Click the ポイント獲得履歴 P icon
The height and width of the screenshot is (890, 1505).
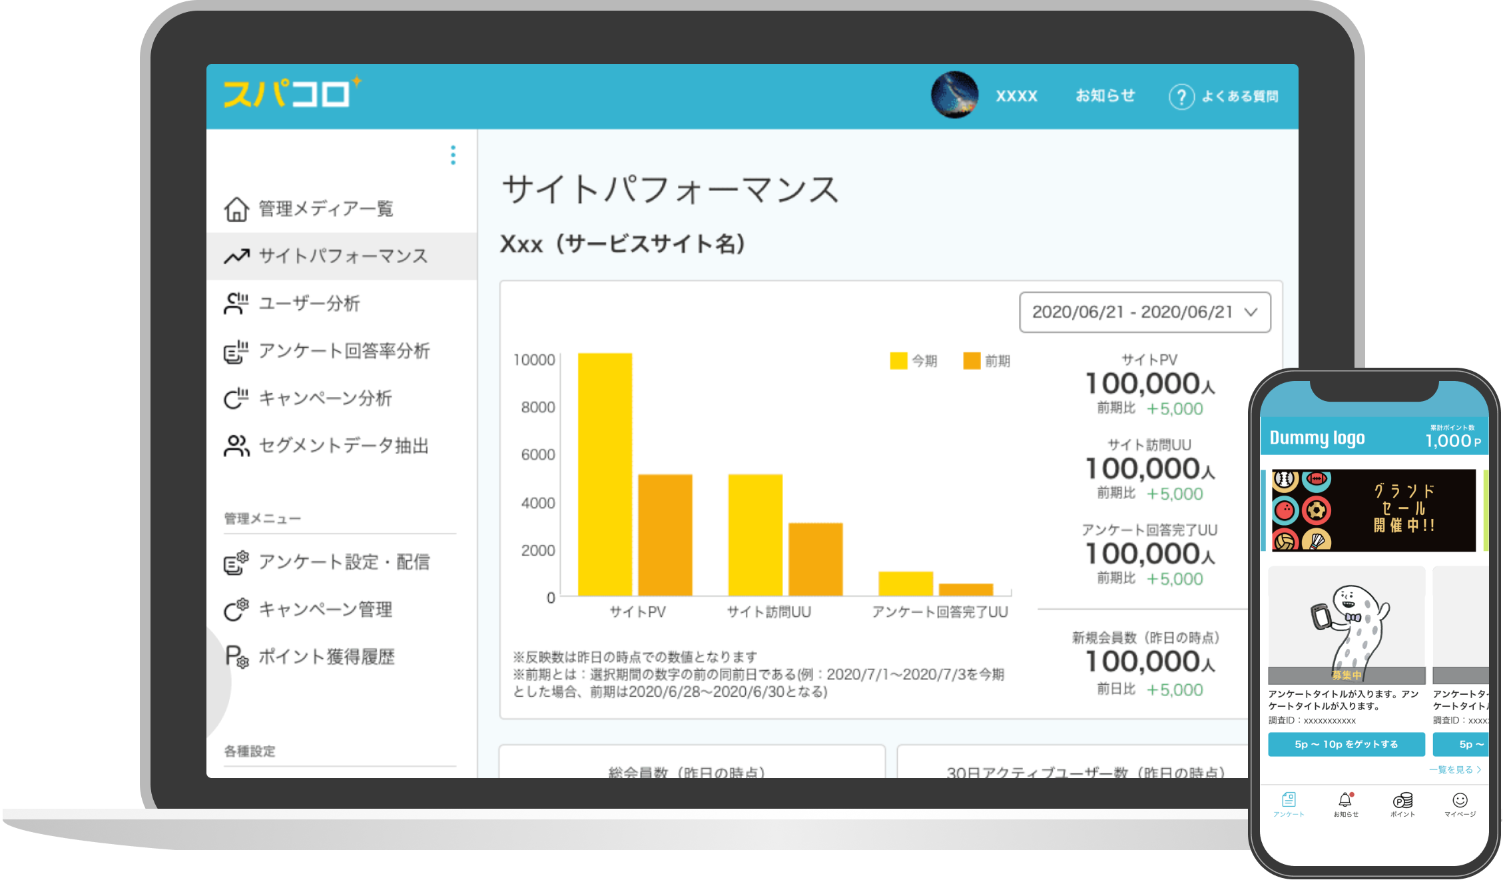(236, 657)
